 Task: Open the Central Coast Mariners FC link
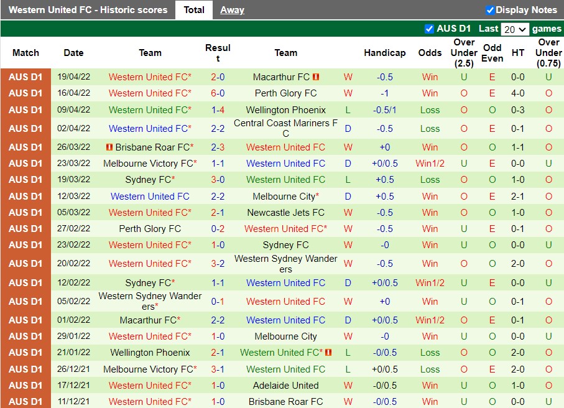click(x=286, y=126)
